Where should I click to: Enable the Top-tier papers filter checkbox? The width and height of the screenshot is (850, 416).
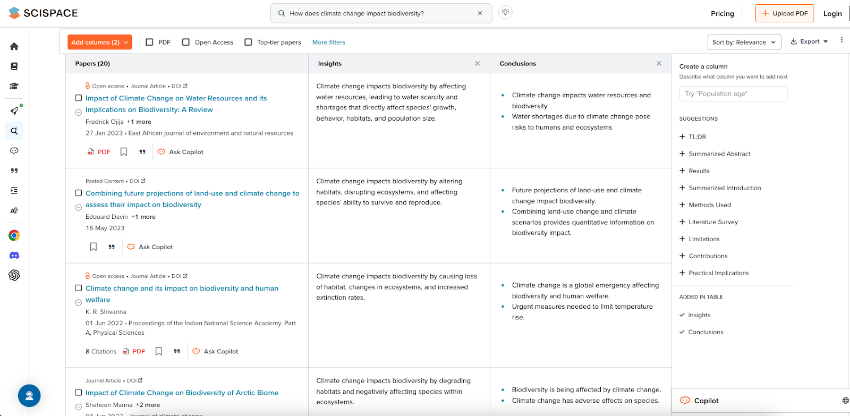tap(248, 42)
